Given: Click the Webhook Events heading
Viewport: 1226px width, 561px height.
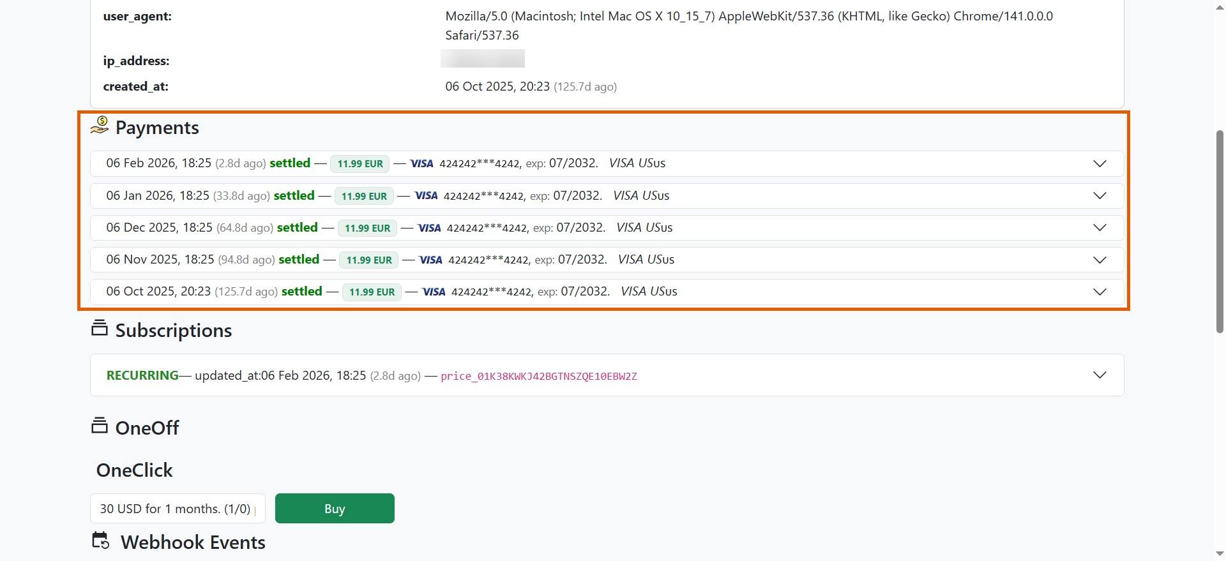Looking at the screenshot, I should click(193, 542).
